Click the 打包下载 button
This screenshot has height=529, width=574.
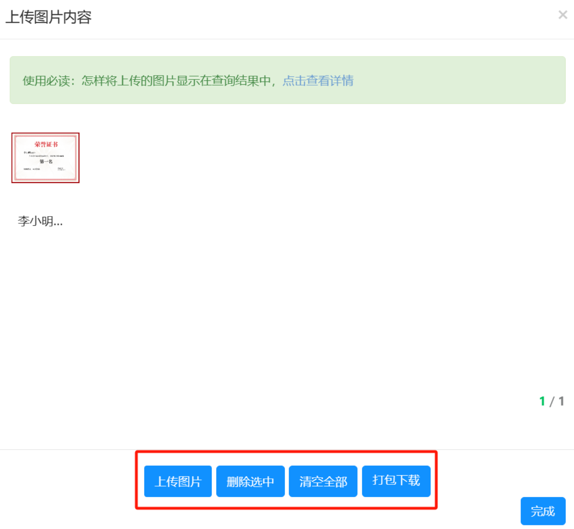pos(396,481)
